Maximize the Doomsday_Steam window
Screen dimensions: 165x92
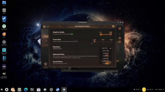click(x=120, y=22)
